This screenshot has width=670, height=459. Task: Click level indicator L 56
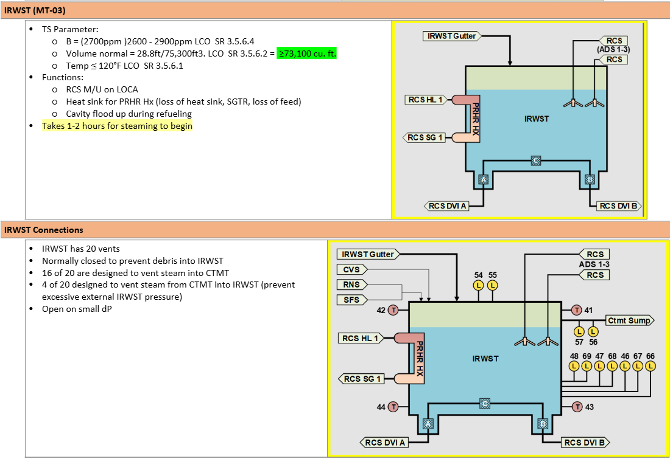point(593,331)
